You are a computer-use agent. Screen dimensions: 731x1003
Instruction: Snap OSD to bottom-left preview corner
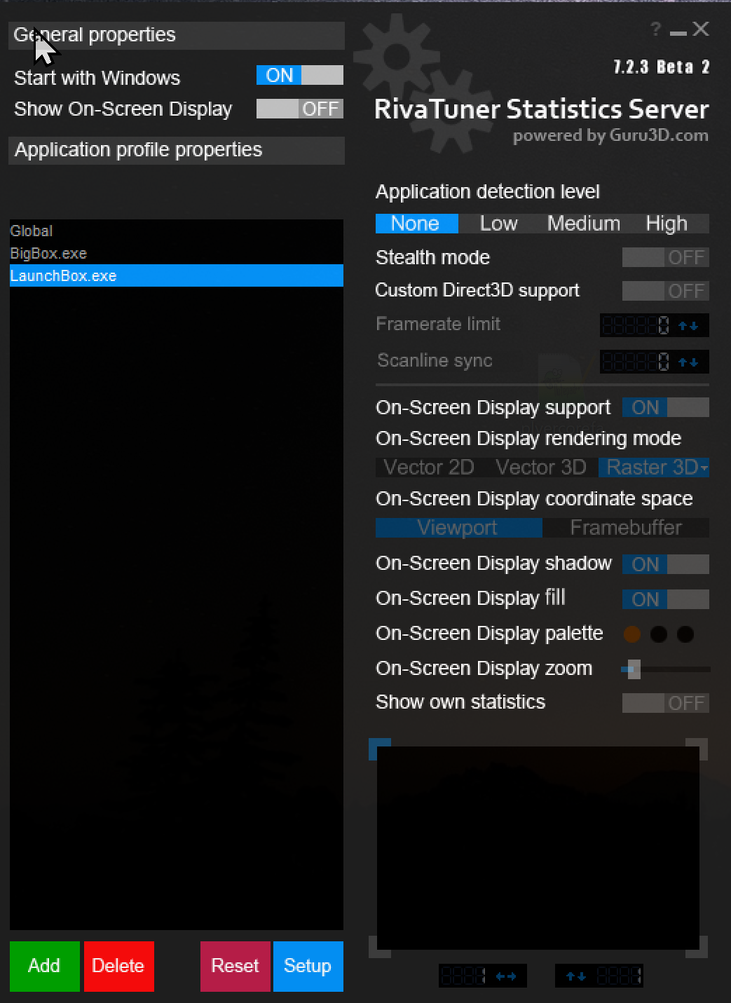[x=377, y=952]
